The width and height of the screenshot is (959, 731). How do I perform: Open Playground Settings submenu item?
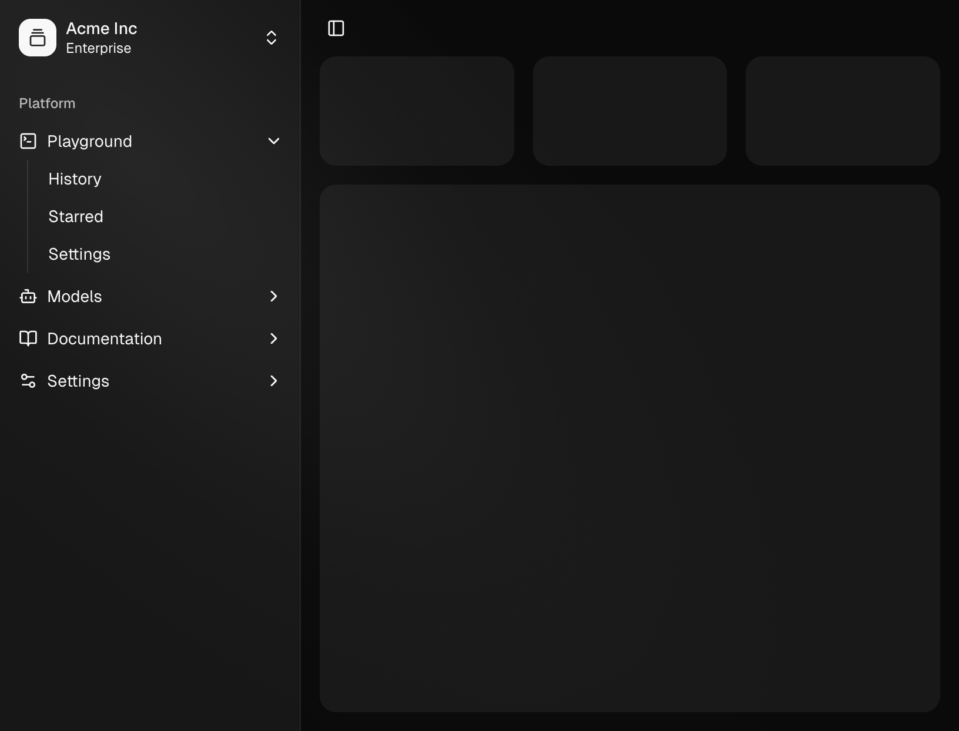coord(79,254)
